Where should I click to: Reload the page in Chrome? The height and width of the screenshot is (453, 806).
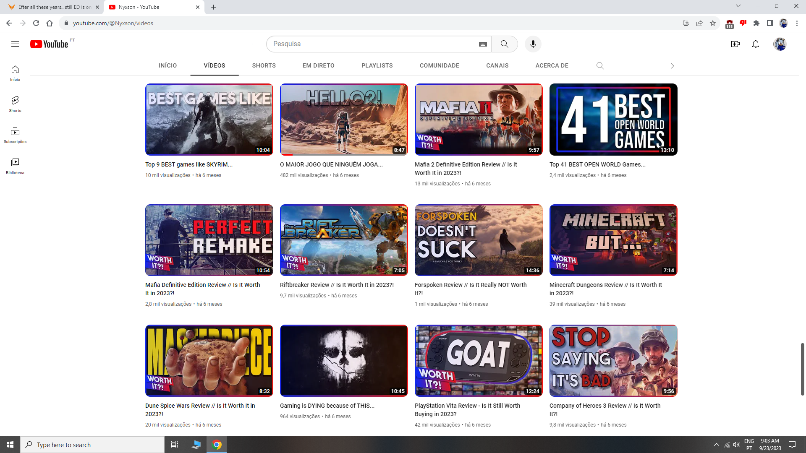(x=36, y=23)
